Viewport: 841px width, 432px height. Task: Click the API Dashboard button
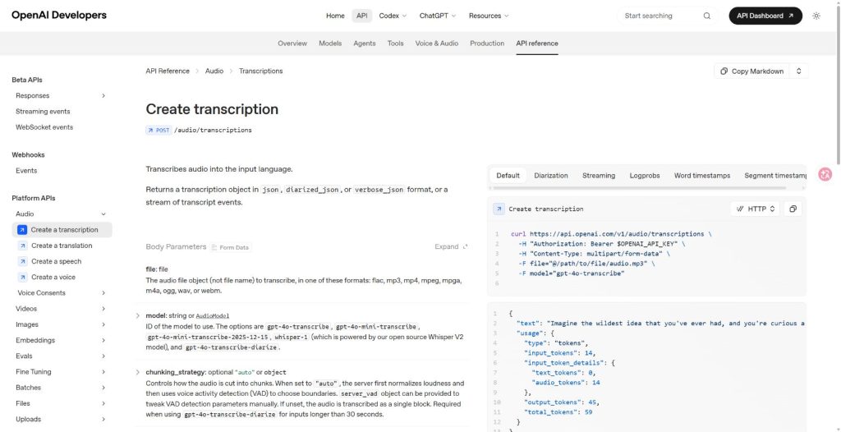coord(765,16)
